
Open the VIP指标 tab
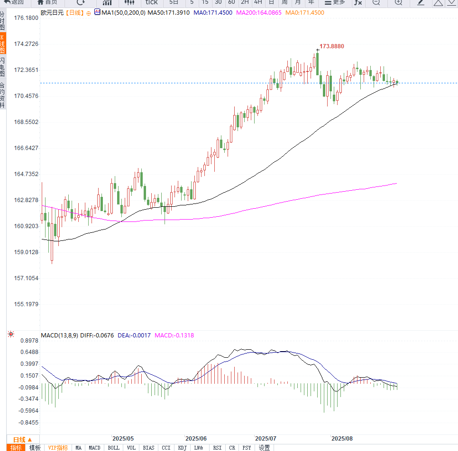click(x=58, y=448)
